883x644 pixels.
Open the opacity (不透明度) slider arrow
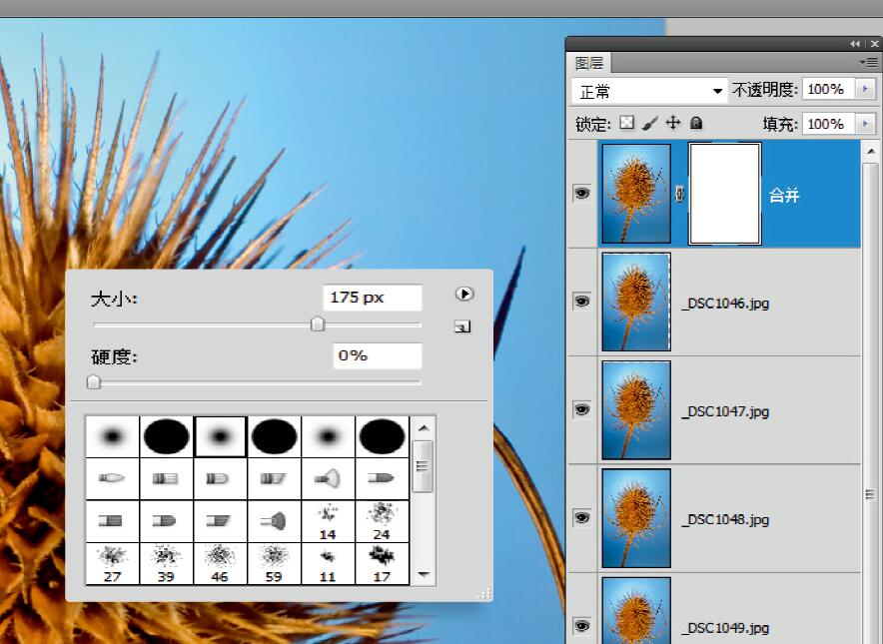pos(866,89)
